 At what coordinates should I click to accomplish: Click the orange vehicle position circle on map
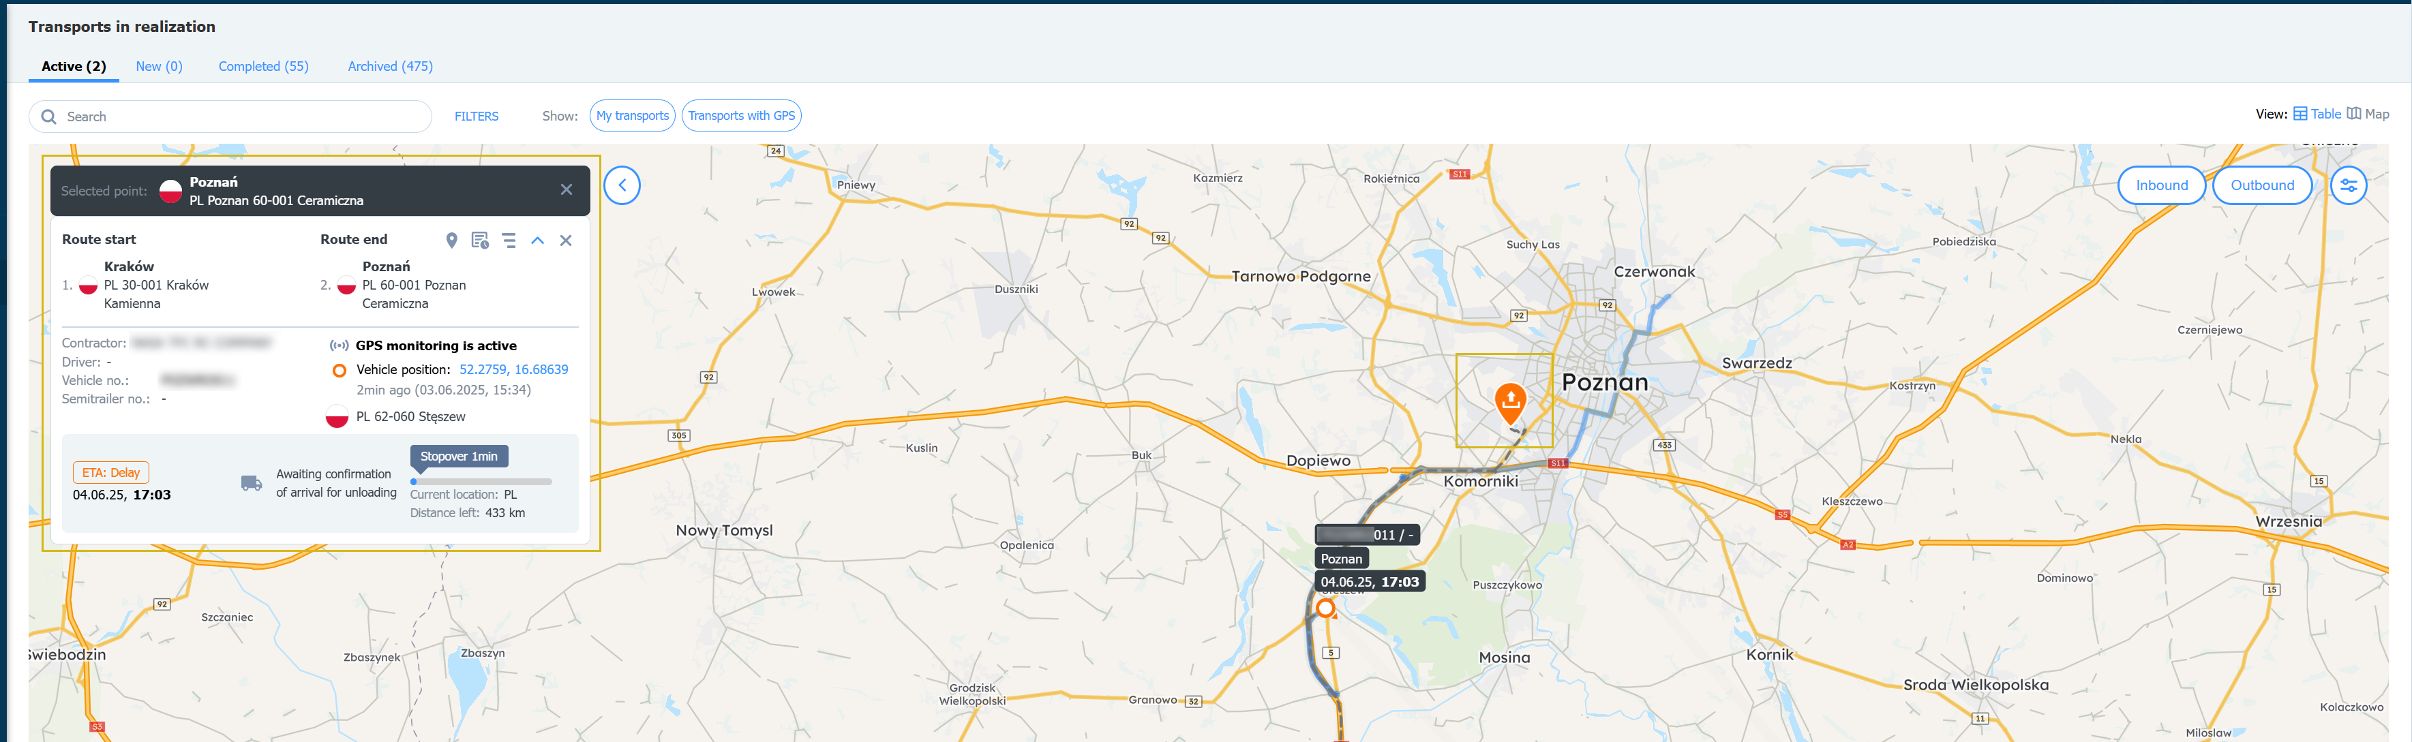(x=1325, y=608)
